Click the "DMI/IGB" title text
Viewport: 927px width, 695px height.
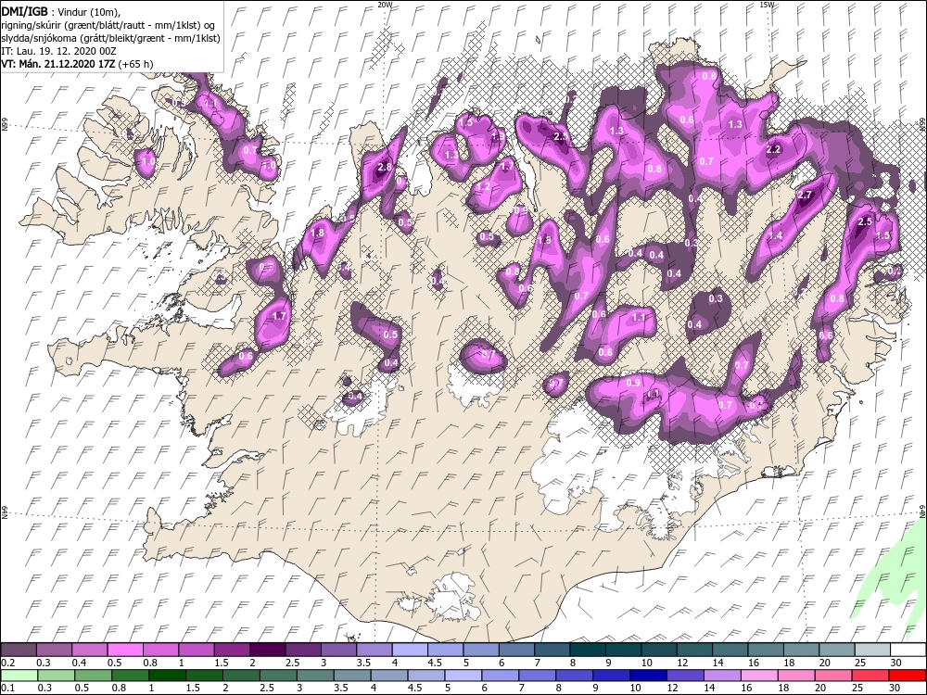coord(25,10)
